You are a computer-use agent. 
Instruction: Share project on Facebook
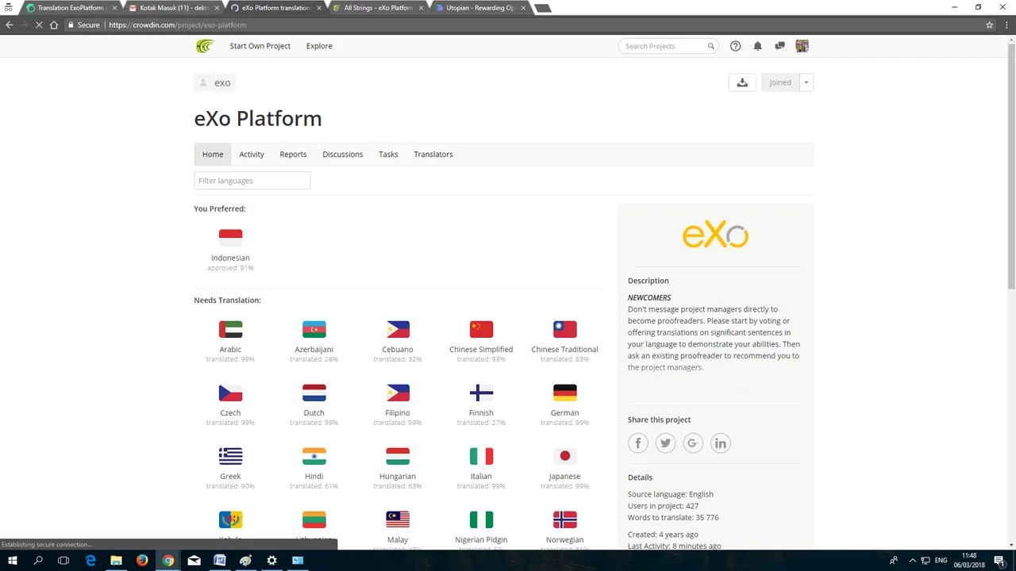click(x=638, y=443)
